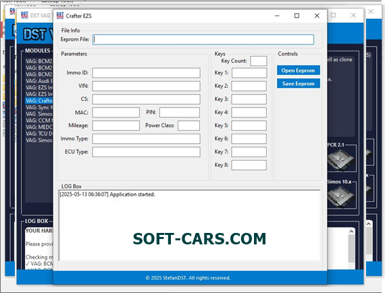Click the Key 4 field
Screen dimensions: 385x293
(249, 112)
